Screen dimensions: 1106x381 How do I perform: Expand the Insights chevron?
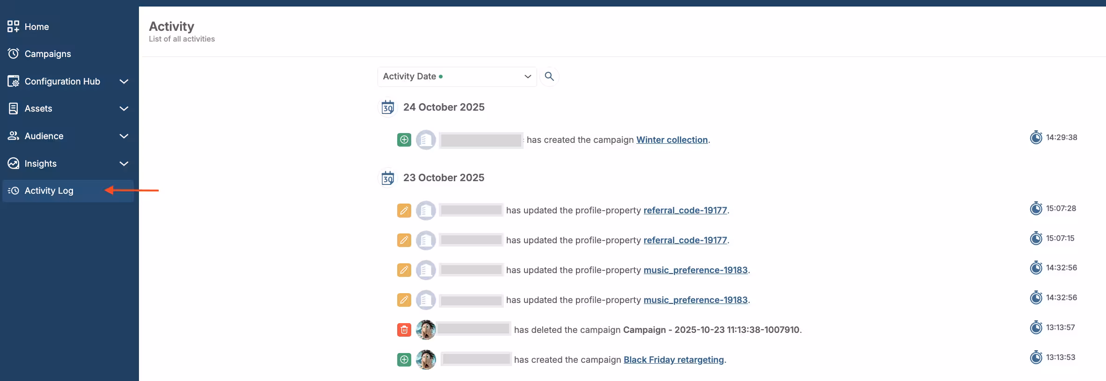[124, 163]
